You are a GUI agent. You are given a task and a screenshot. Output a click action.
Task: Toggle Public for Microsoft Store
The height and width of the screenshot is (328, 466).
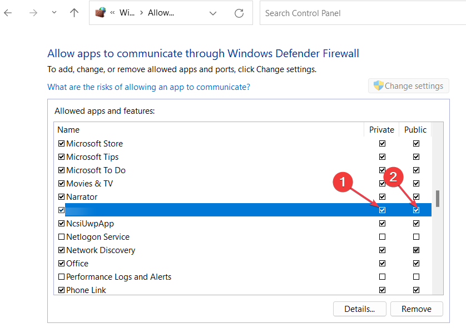pos(416,144)
